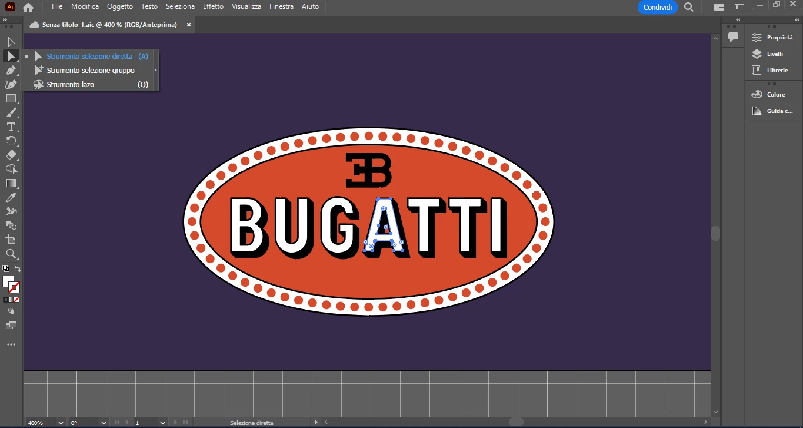Click the artboard number field
Viewport: 803px width, 428px height.
[146, 423]
